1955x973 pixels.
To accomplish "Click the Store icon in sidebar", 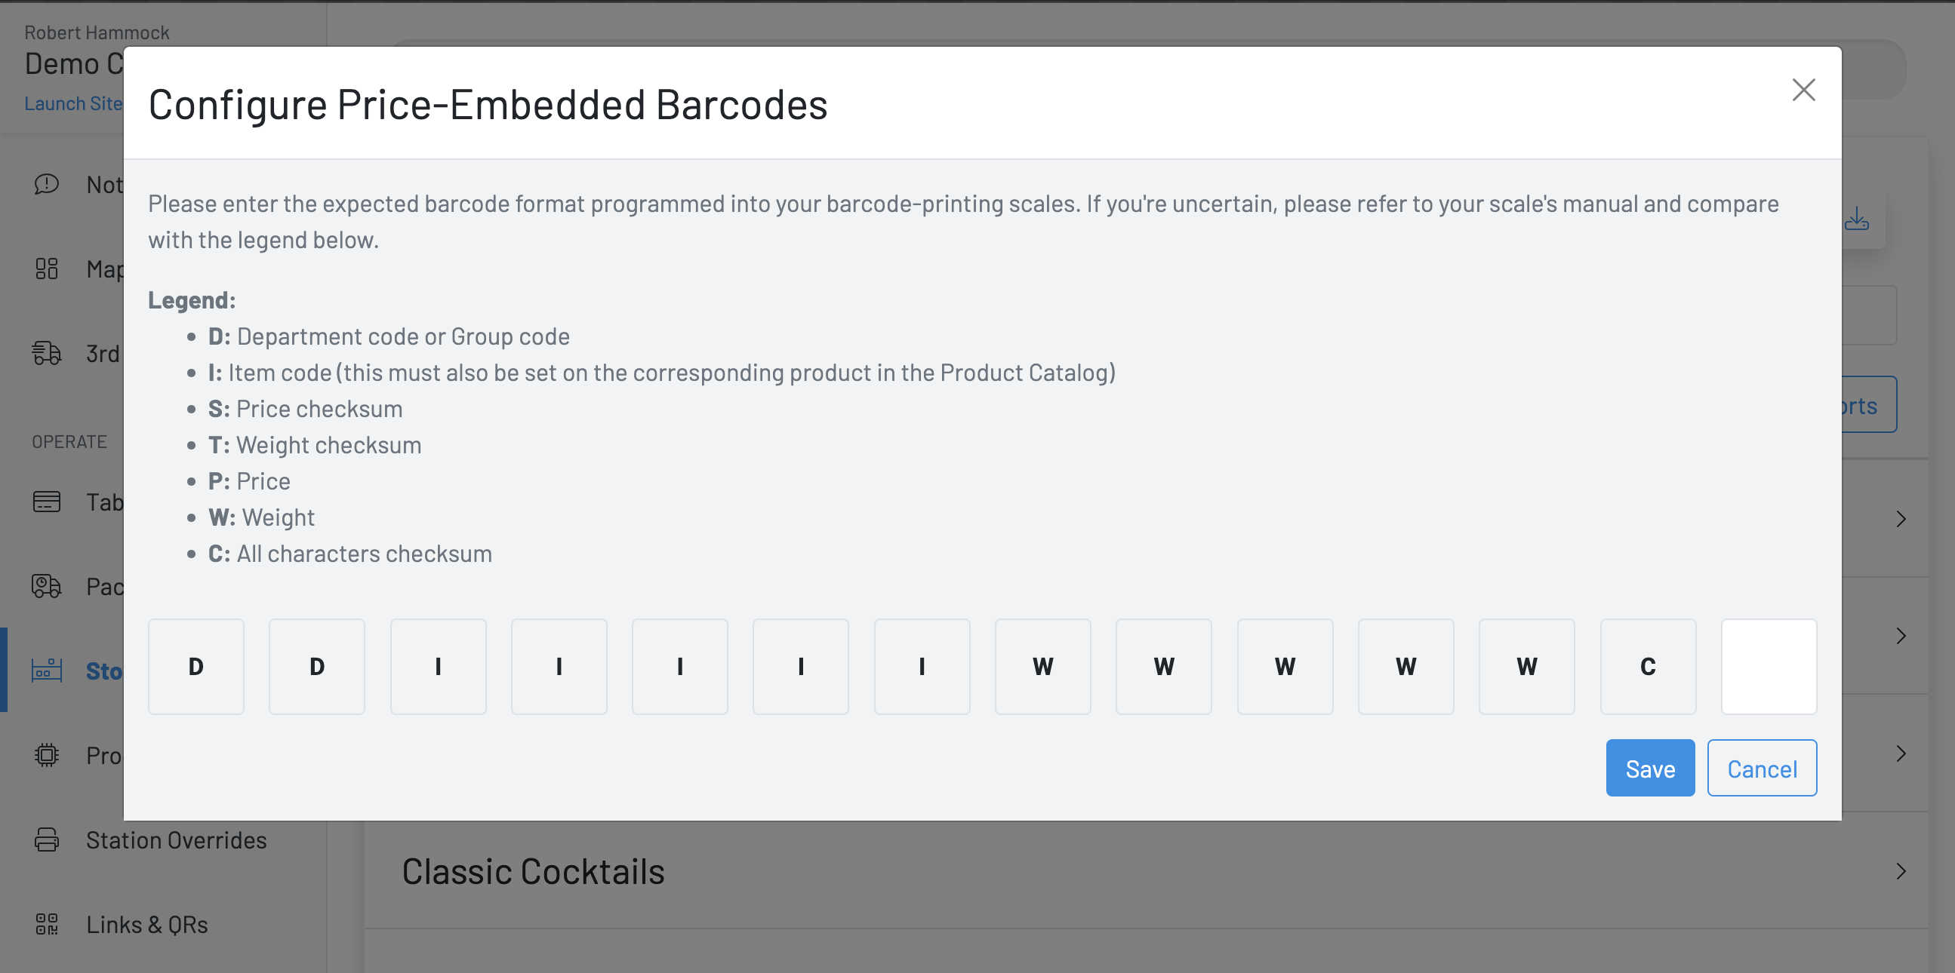I will [x=46, y=671].
